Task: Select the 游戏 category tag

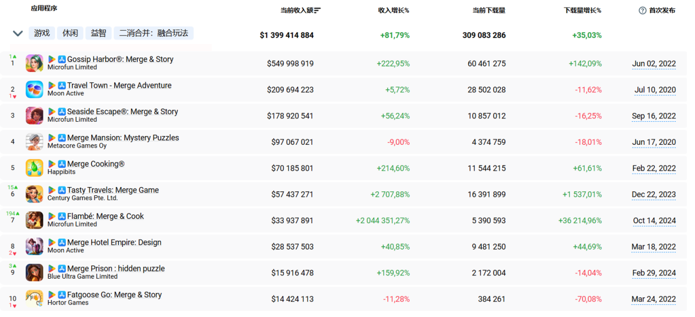Action: click(42, 33)
